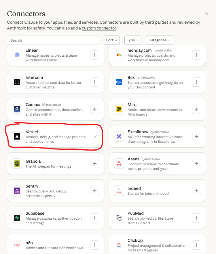Click the Interactive badge on monday.com
The image size is (216, 254).
click(x=163, y=50)
